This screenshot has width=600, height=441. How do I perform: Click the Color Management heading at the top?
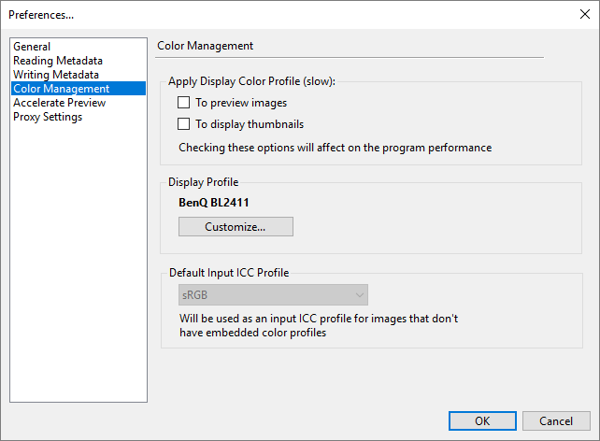(x=206, y=45)
